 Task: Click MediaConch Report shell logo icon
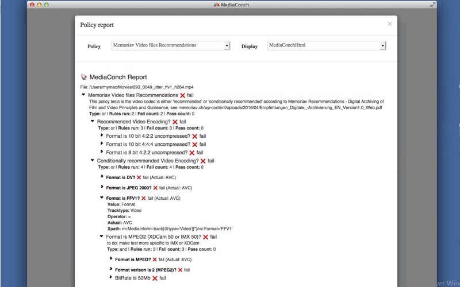pyautogui.click(x=84, y=77)
